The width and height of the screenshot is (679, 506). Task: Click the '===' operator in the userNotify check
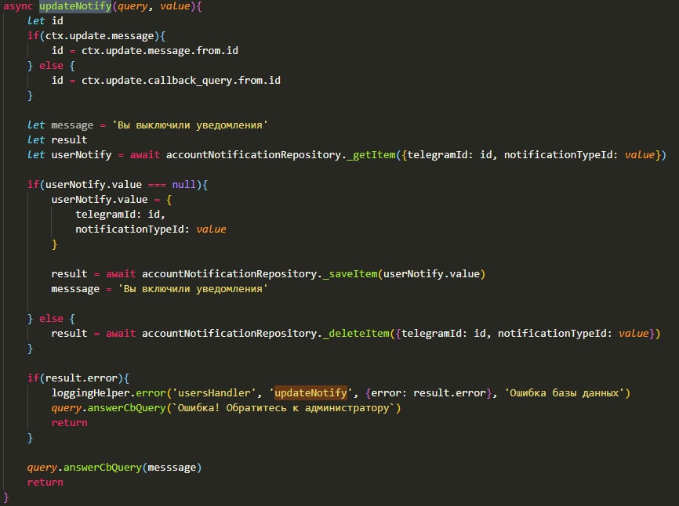(157, 185)
